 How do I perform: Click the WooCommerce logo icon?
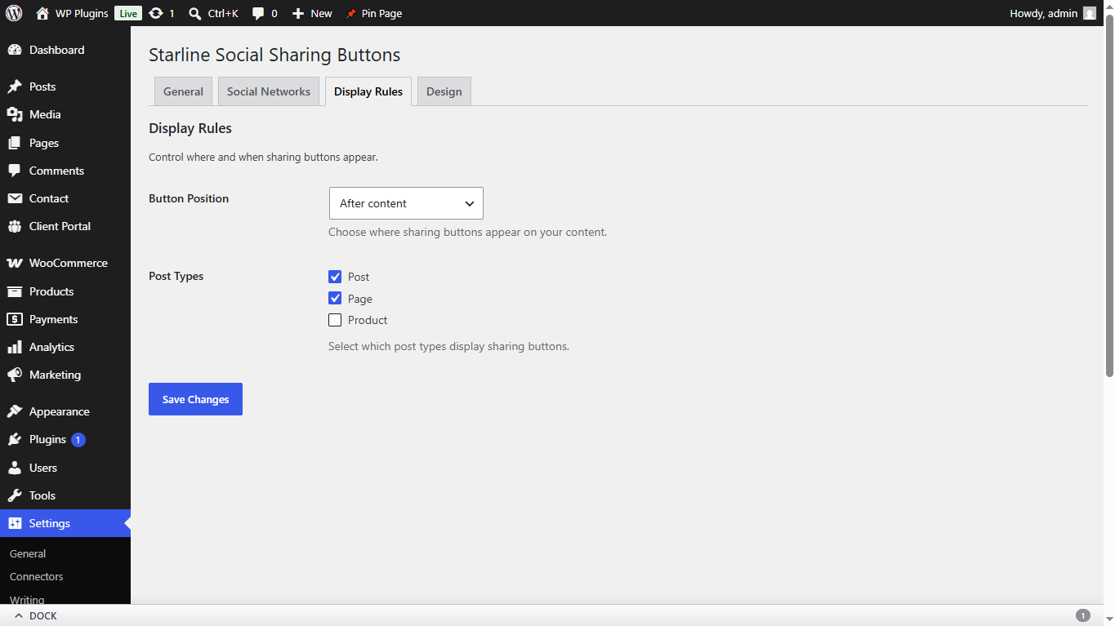pos(15,263)
